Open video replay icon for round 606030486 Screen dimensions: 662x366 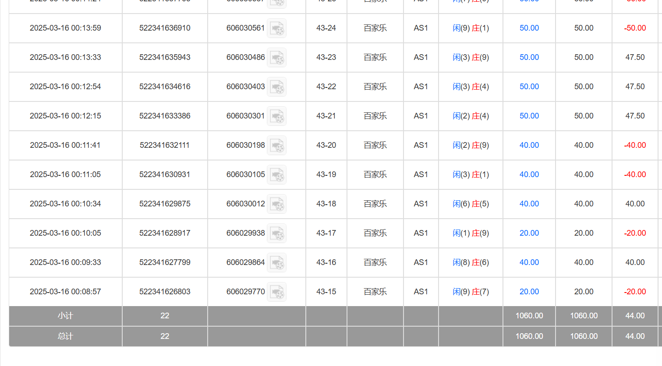pyautogui.click(x=276, y=58)
